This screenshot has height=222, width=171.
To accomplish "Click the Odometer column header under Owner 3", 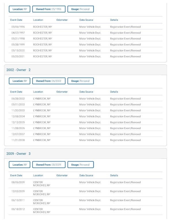I will point(62,175).
